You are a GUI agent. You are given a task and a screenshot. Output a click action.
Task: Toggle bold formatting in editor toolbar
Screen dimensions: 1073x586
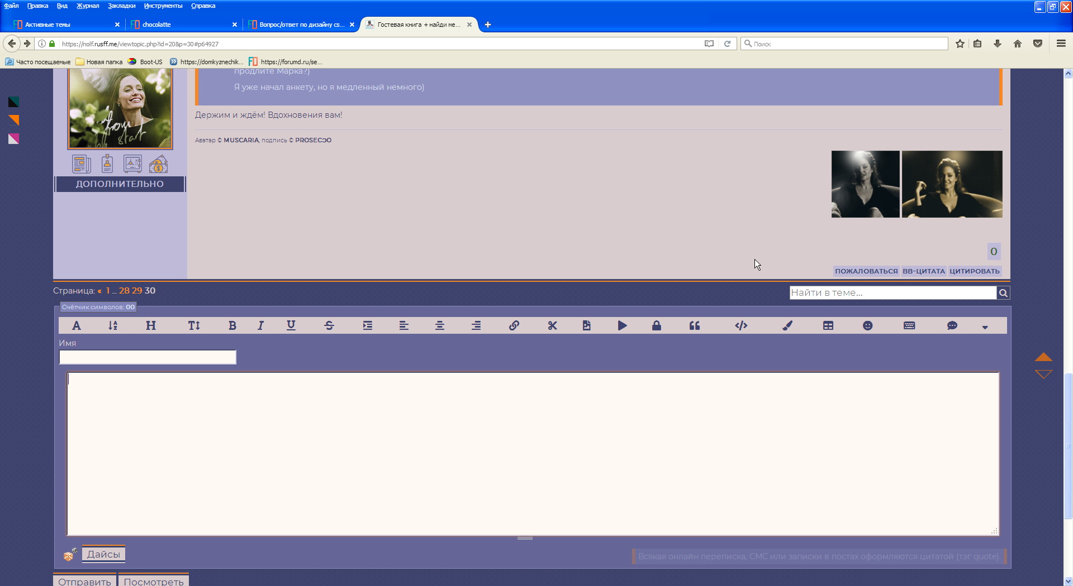click(232, 325)
